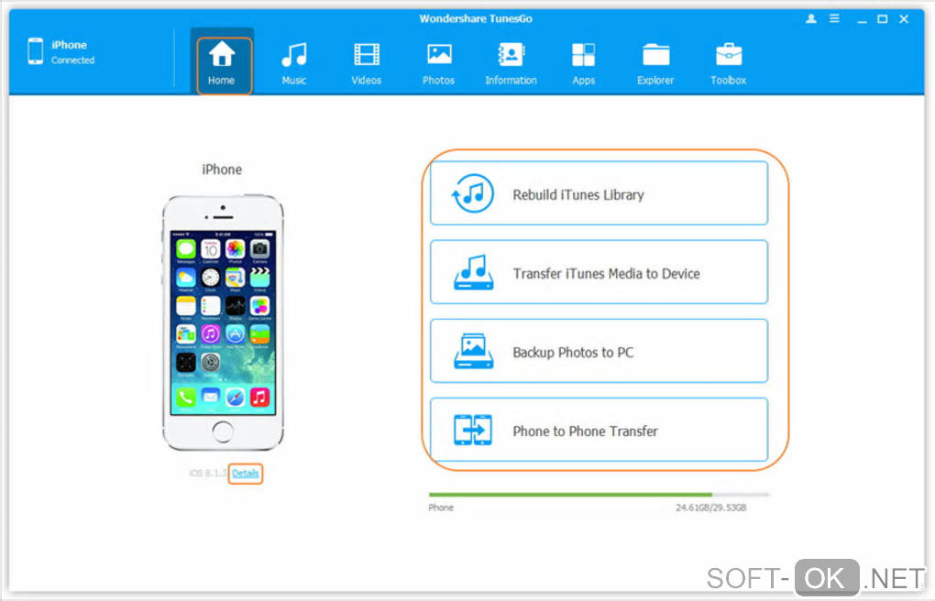Start Backup Photos to PC
935x601 pixels.
point(599,351)
